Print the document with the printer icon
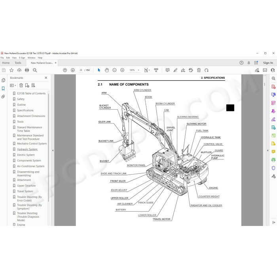Screen dimensions: 277x277 click(27, 70)
